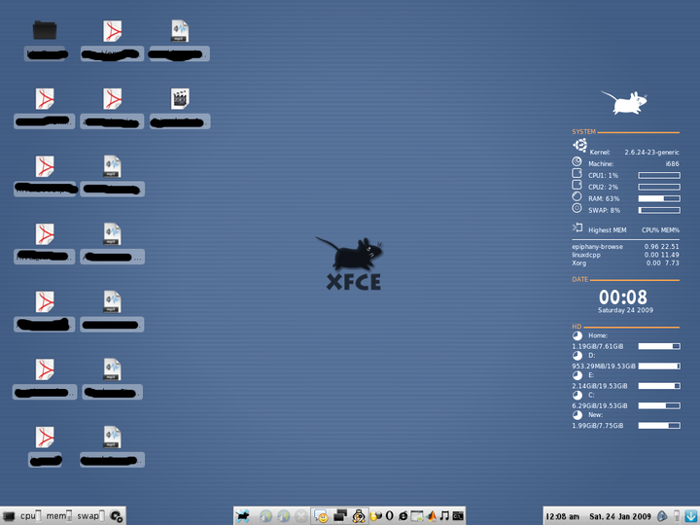This screenshot has height=525, width=700.
Task: Click the 'i686' machine value
Action: [673, 164]
